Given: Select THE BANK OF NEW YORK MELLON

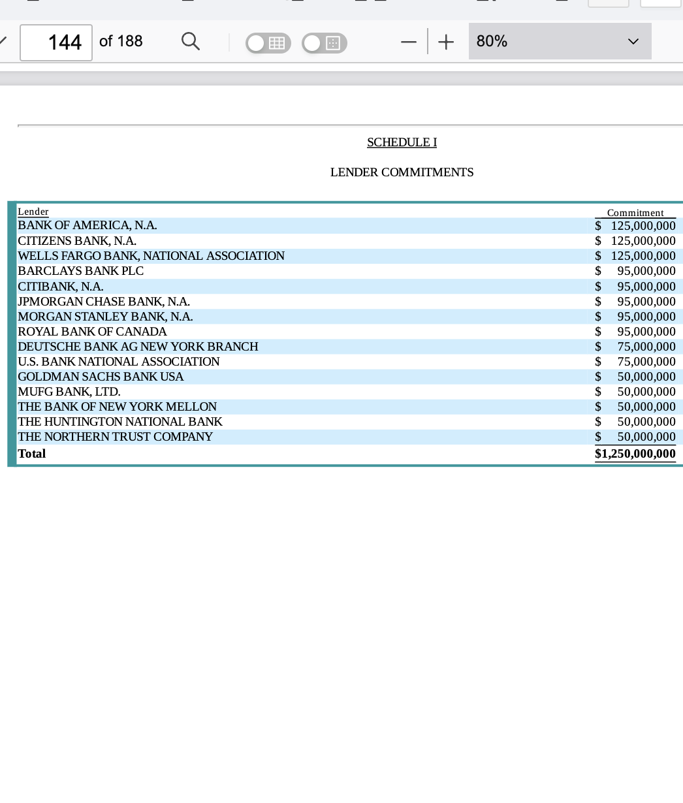Looking at the screenshot, I should pyautogui.click(x=117, y=407).
